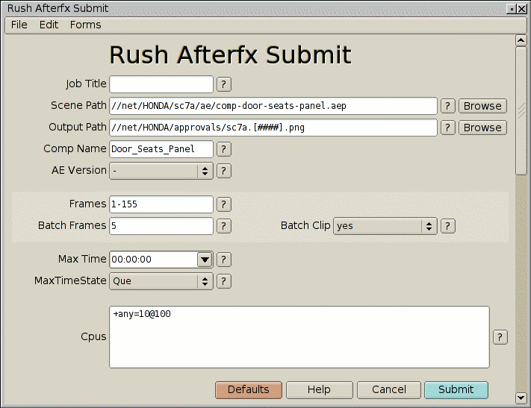Expand Max Time preset arrow

(x=205, y=260)
